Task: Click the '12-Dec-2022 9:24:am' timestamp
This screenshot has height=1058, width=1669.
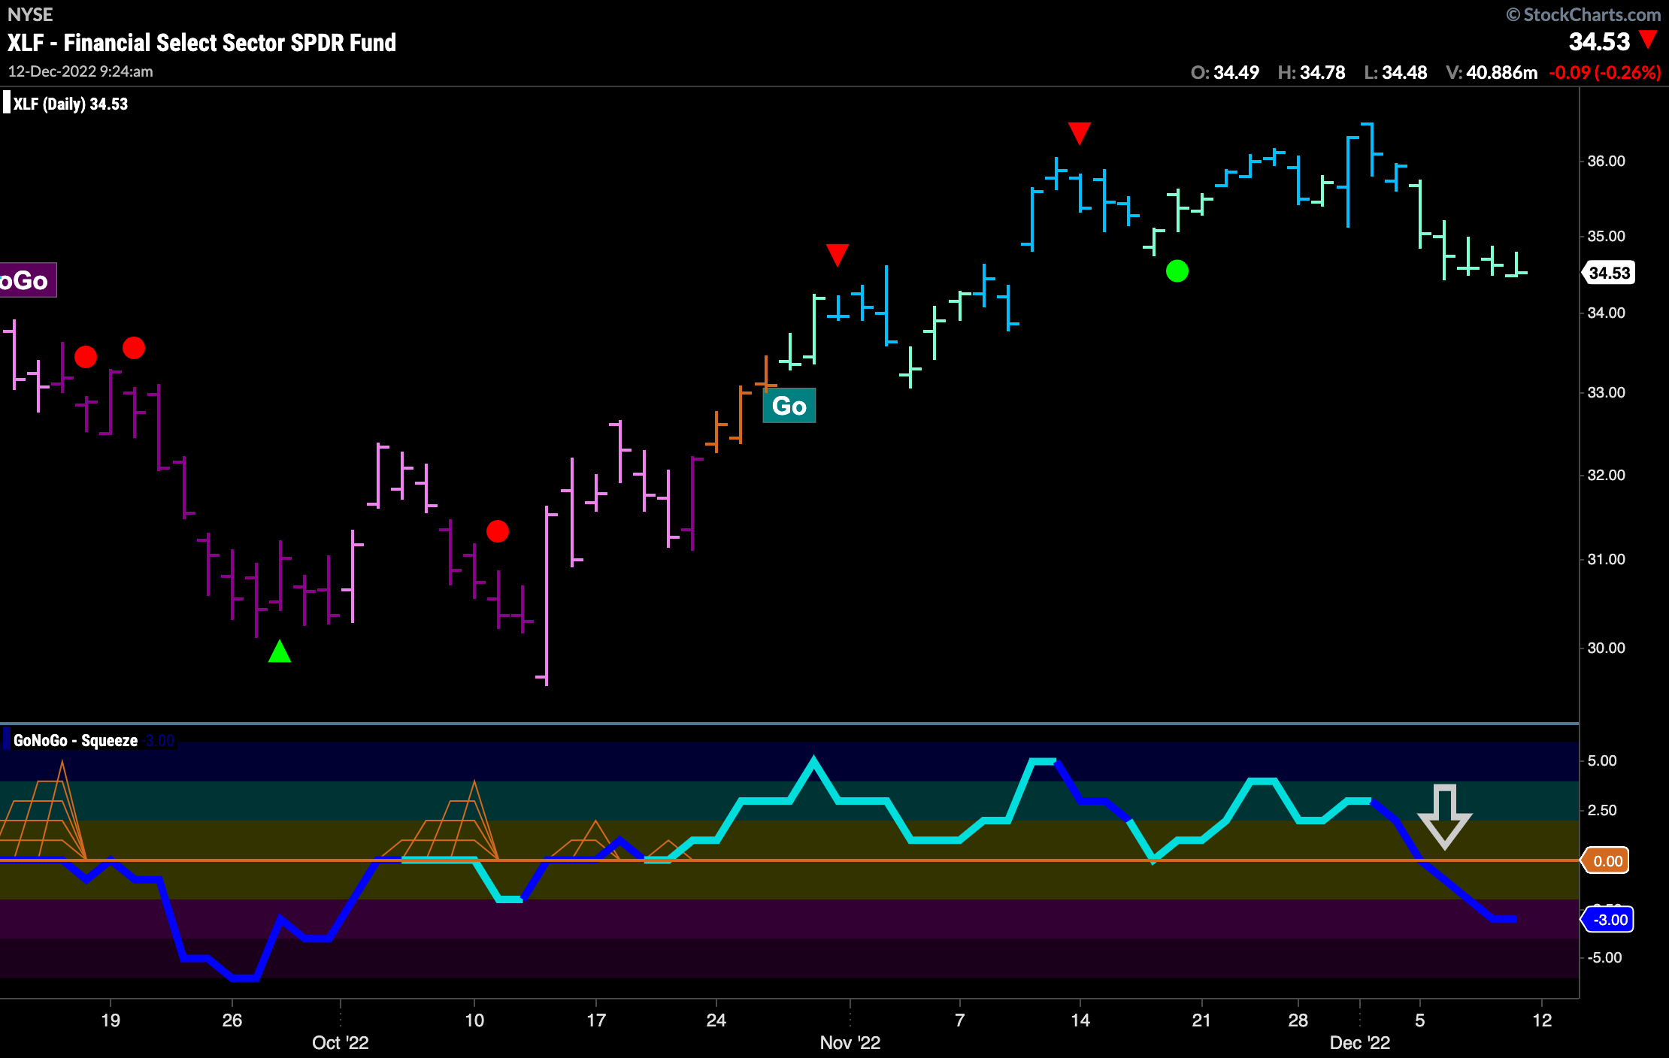Action: coord(80,71)
